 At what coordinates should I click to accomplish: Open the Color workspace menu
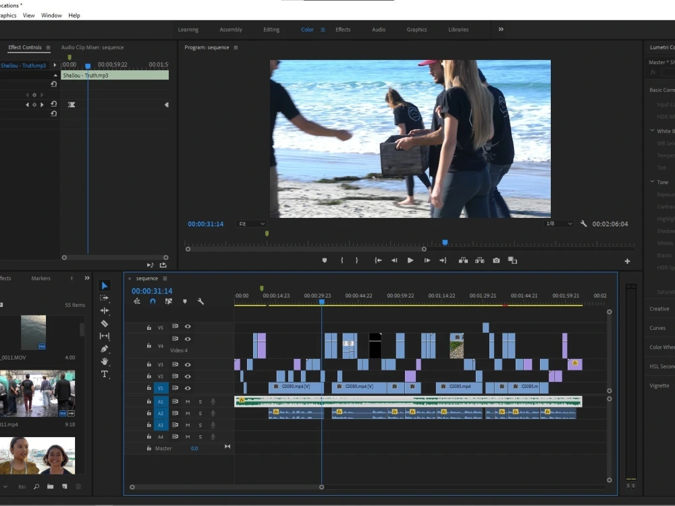[x=323, y=30]
